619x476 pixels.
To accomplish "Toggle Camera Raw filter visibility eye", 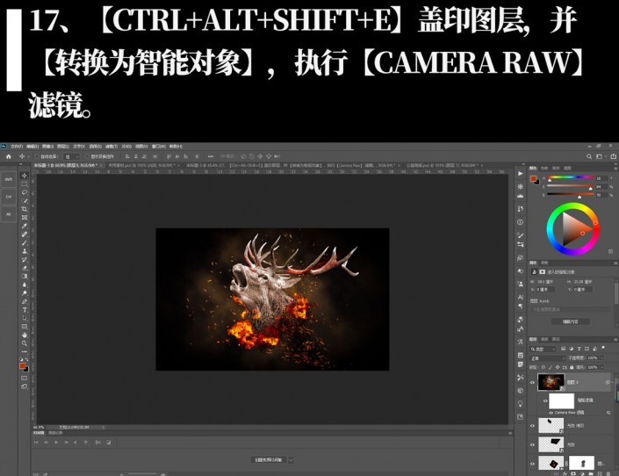I will (551, 413).
